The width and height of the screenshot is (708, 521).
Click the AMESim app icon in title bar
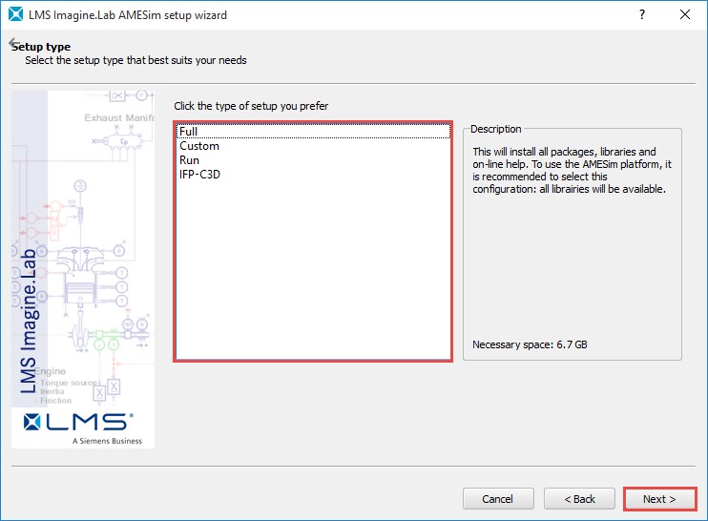15,15
